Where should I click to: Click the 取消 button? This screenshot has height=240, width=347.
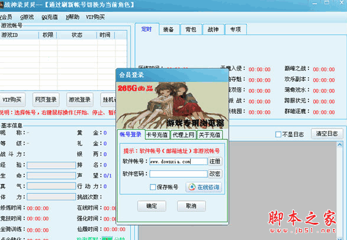point(191,206)
